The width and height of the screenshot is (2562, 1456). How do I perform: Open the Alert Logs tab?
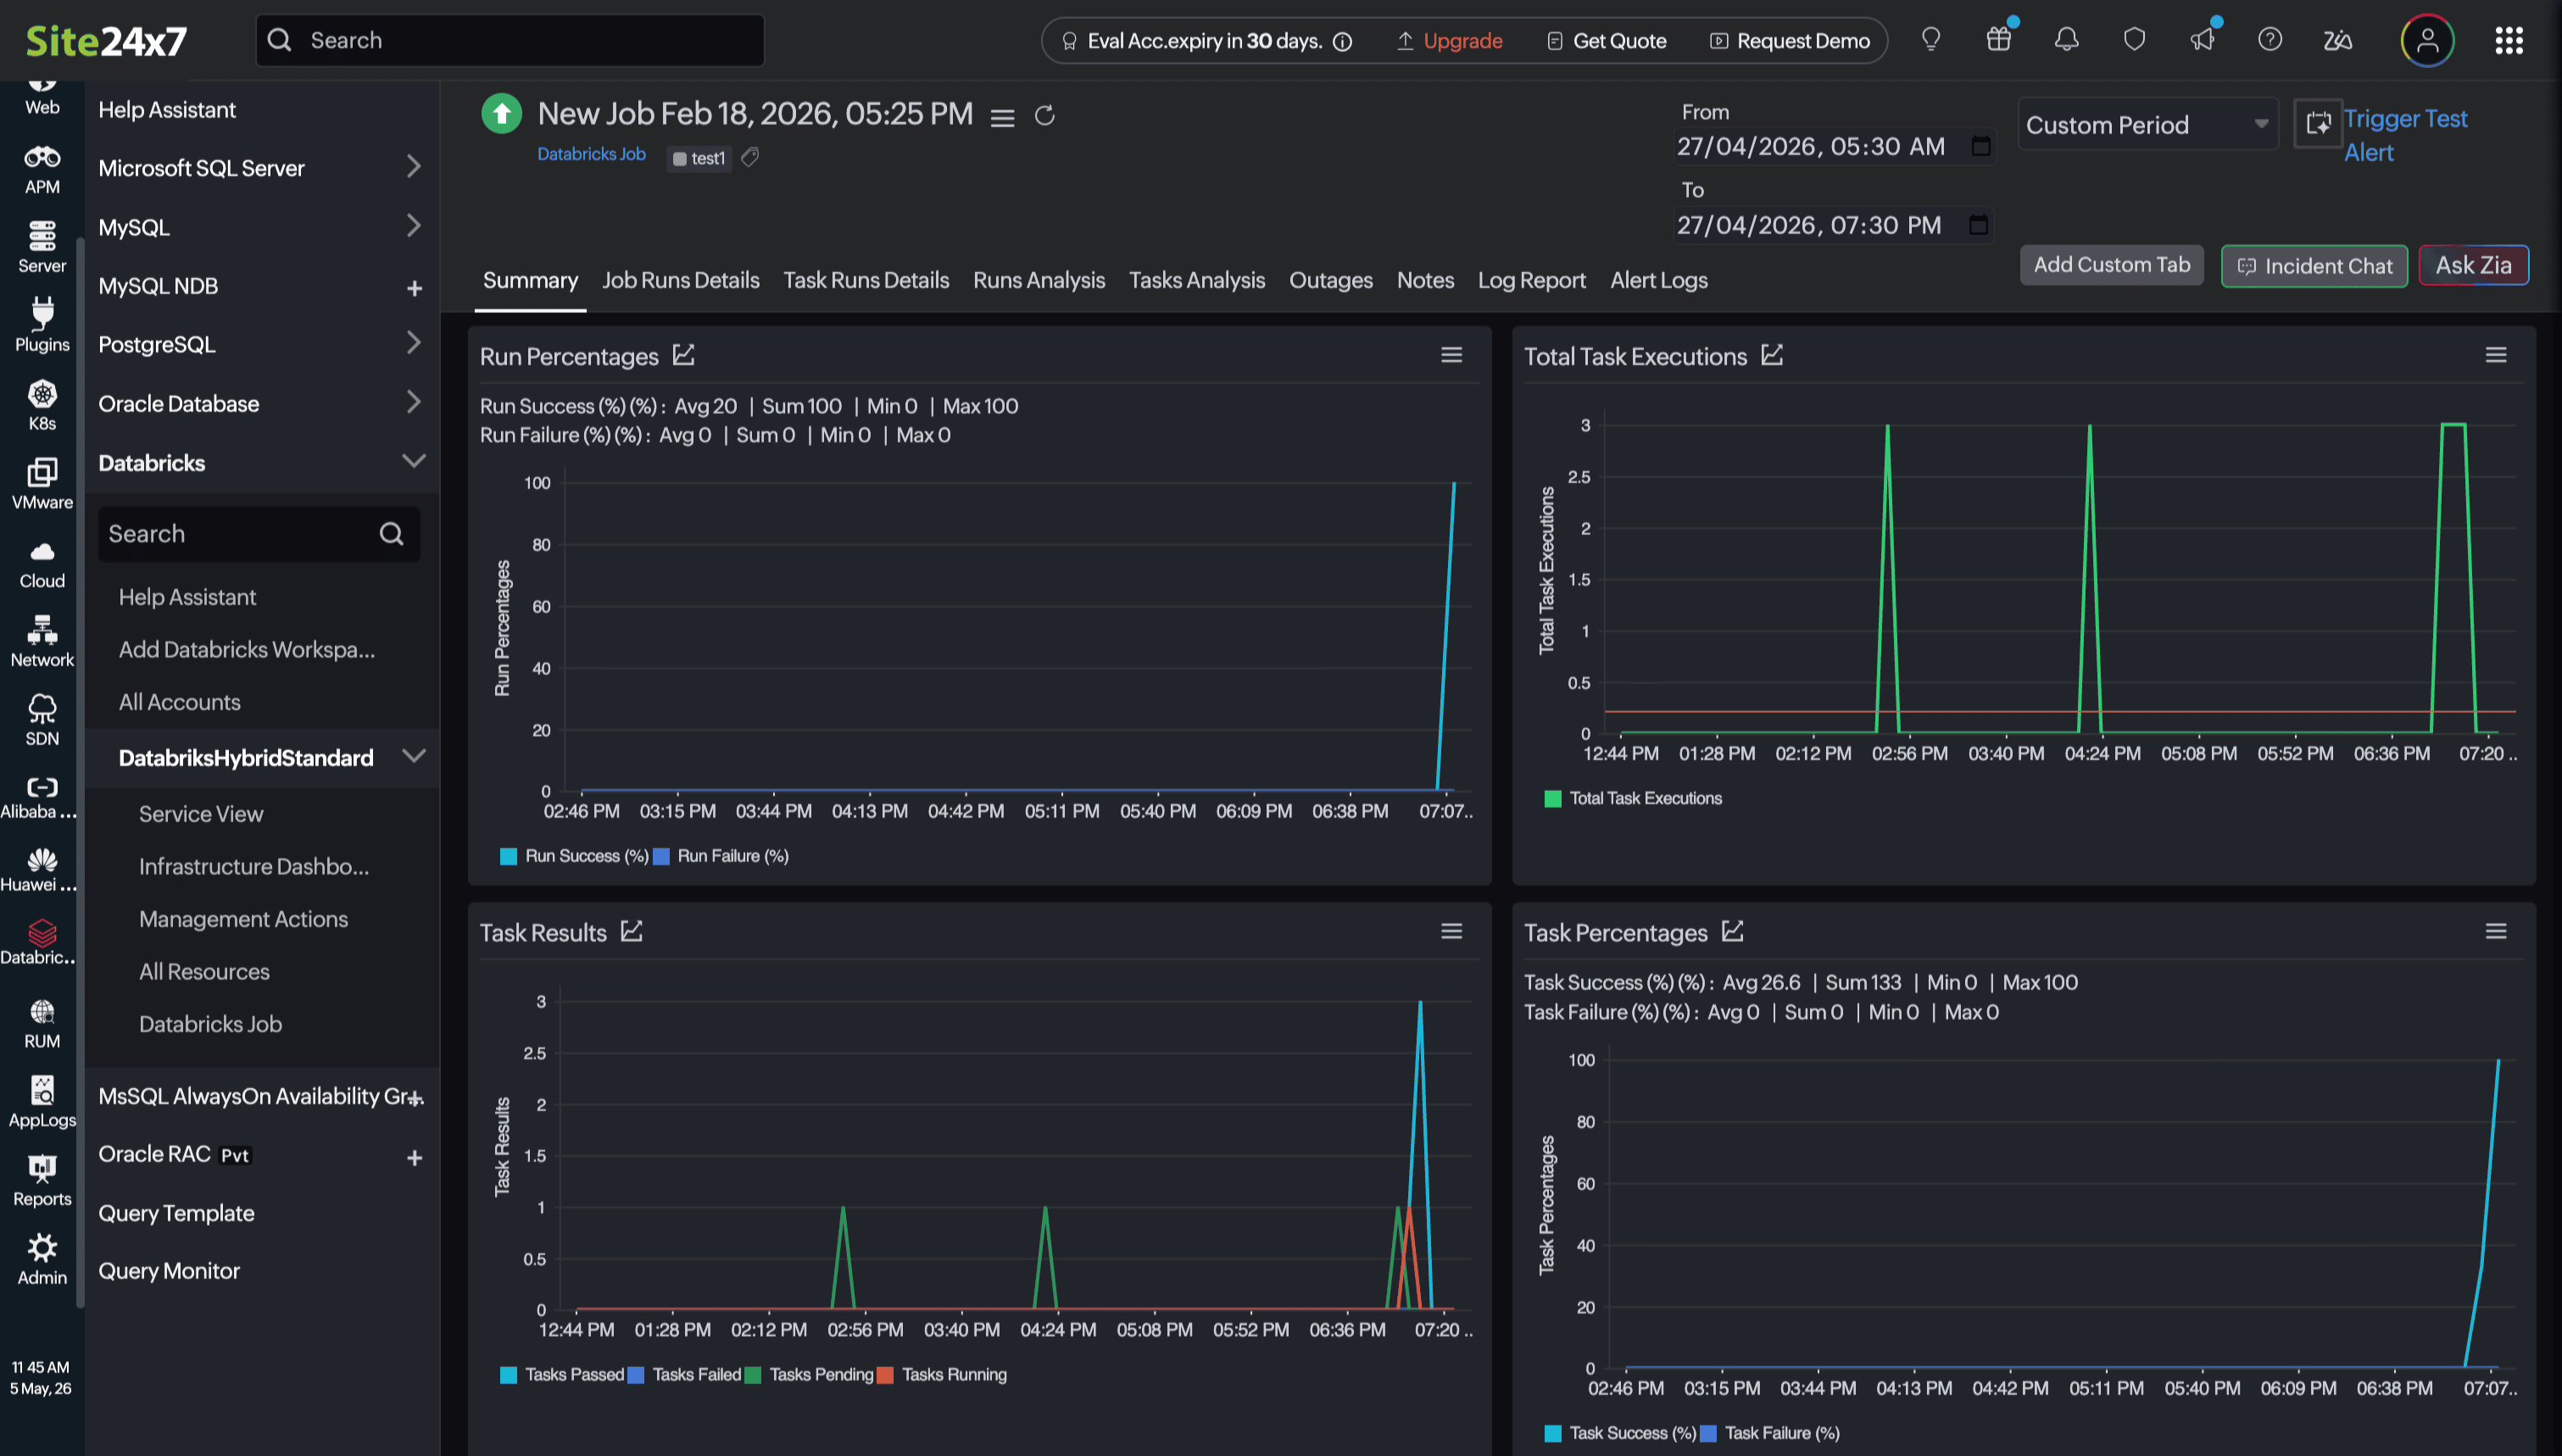click(1658, 280)
